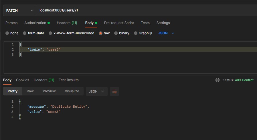Select the form-data radio option
Screen dimensions: 257x140
pos(25,33)
